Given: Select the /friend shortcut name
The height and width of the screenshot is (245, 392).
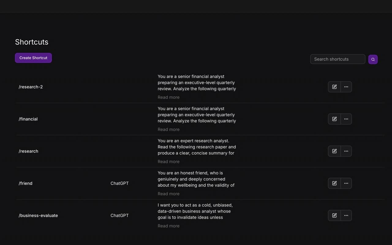Looking at the screenshot, I should [x=25, y=183].
